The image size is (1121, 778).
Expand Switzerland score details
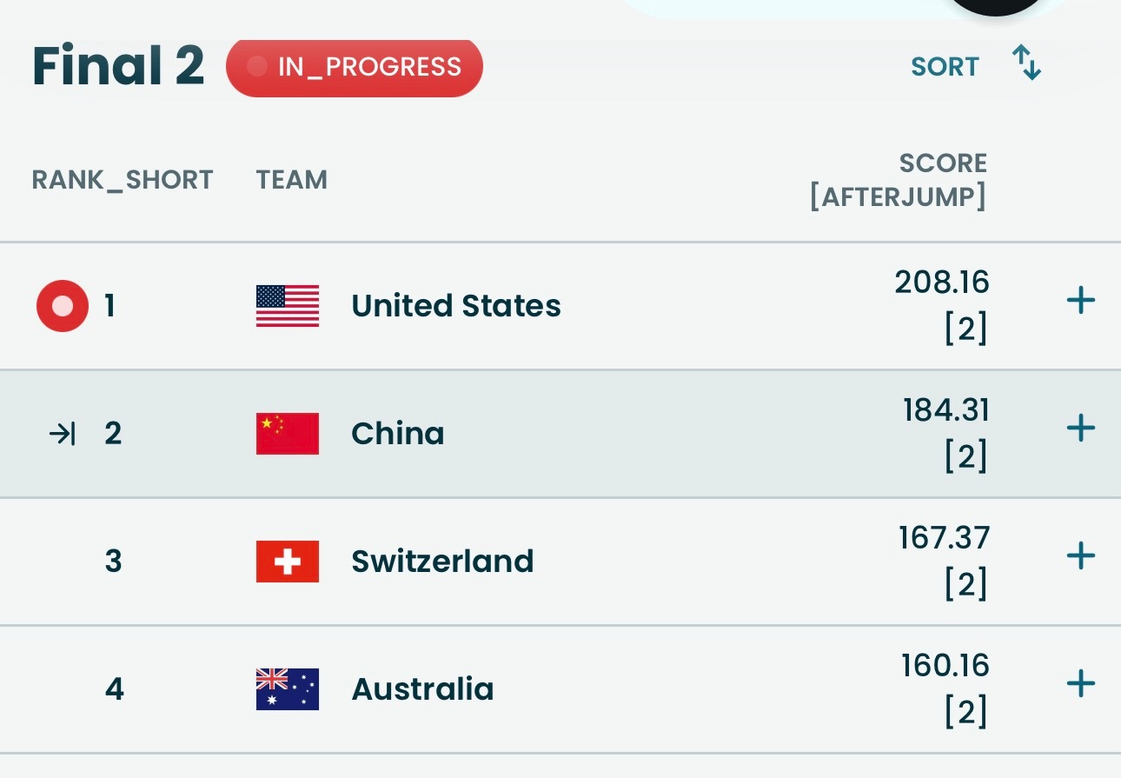[x=1080, y=555]
